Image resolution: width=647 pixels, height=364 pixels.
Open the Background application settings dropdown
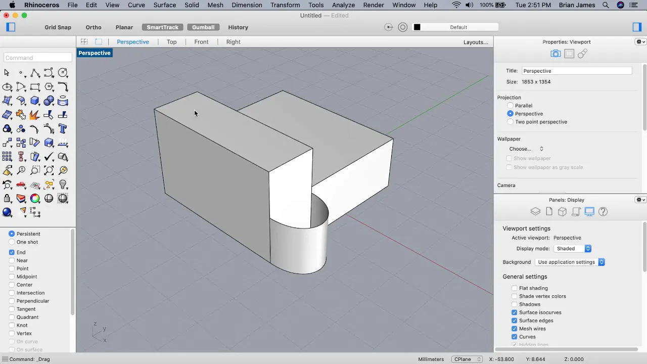[x=570, y=262]
